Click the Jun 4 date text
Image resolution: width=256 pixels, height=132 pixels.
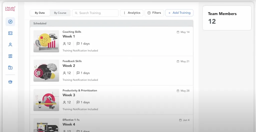[x=186, y=120]
